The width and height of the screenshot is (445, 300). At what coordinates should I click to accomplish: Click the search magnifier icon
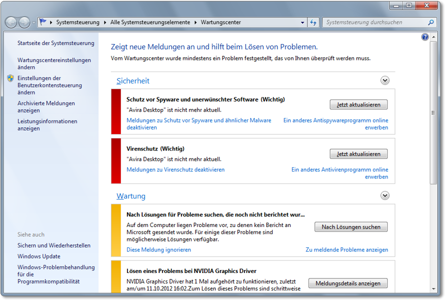(431, 22)
